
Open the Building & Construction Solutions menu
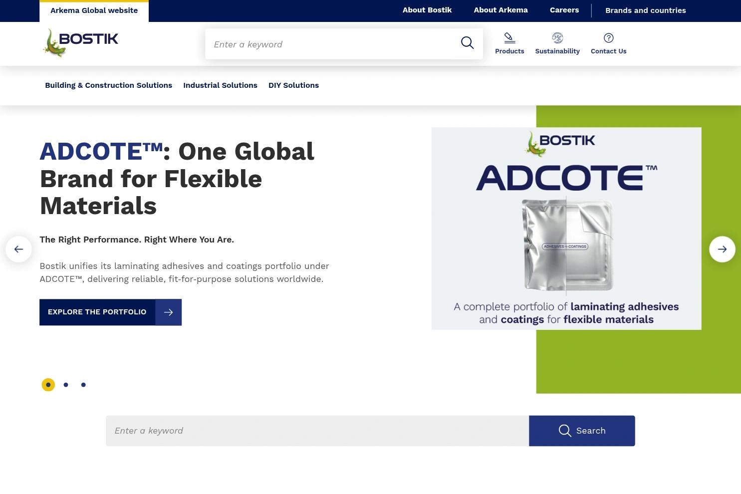109,85
